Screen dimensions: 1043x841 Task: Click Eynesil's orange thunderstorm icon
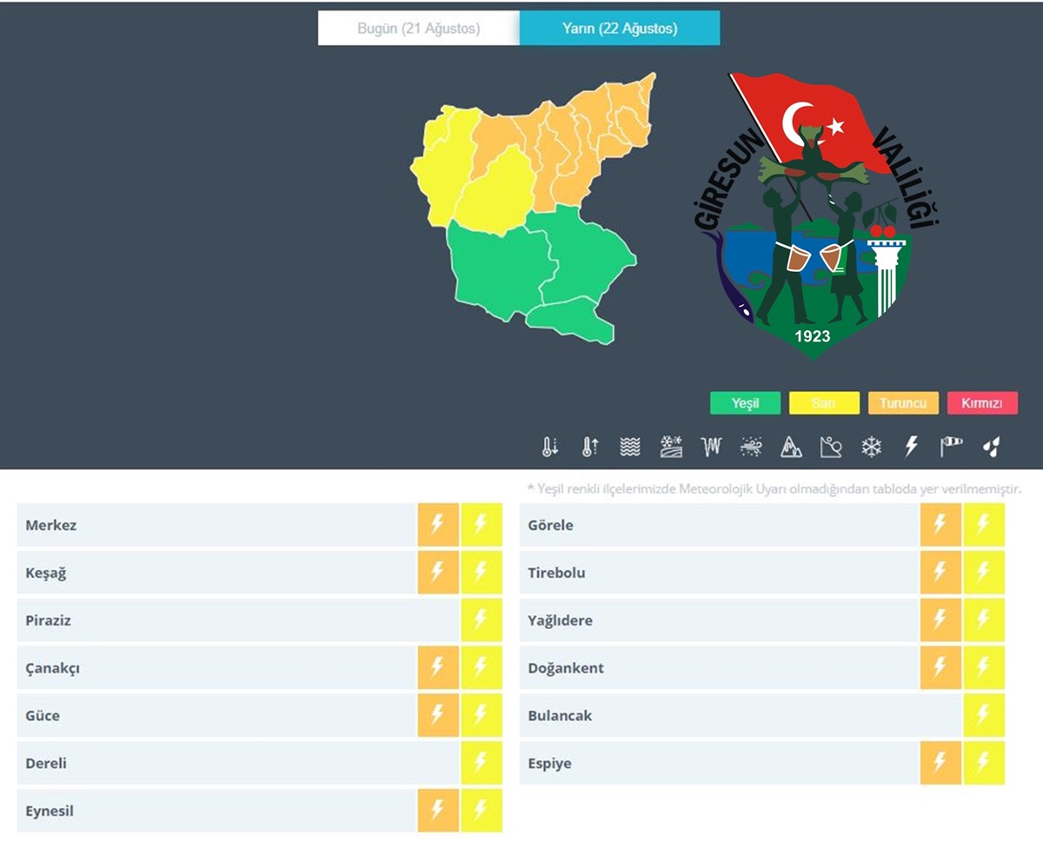coord(438,811)
